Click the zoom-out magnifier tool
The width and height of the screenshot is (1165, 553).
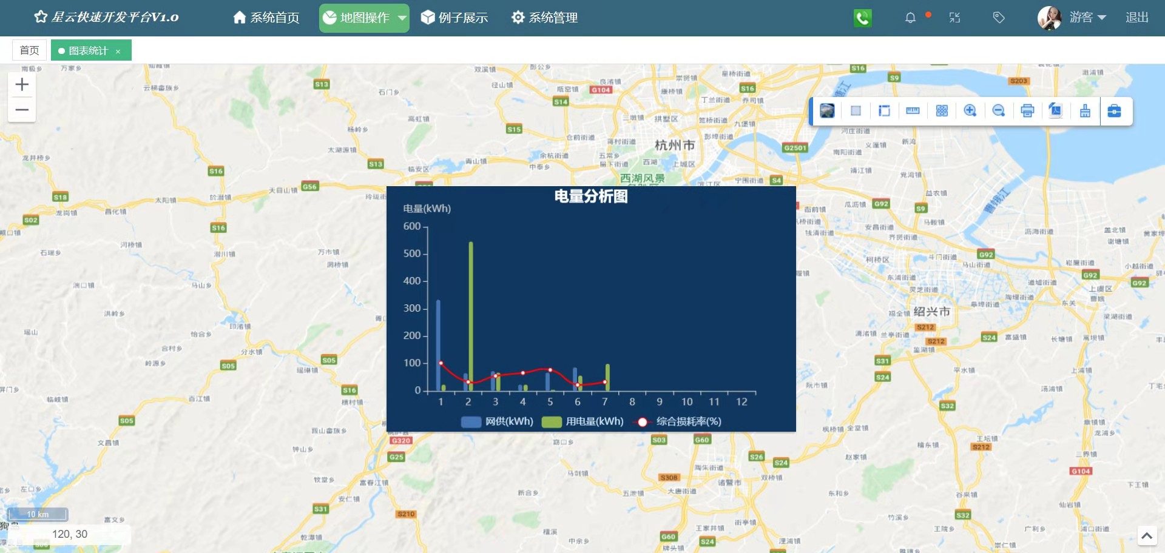[x=999, y=111]
